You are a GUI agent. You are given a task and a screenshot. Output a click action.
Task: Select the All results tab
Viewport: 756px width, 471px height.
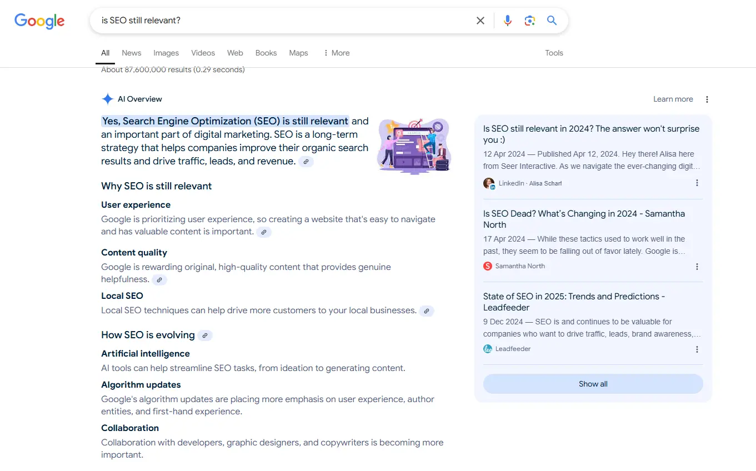coord(105,53)
